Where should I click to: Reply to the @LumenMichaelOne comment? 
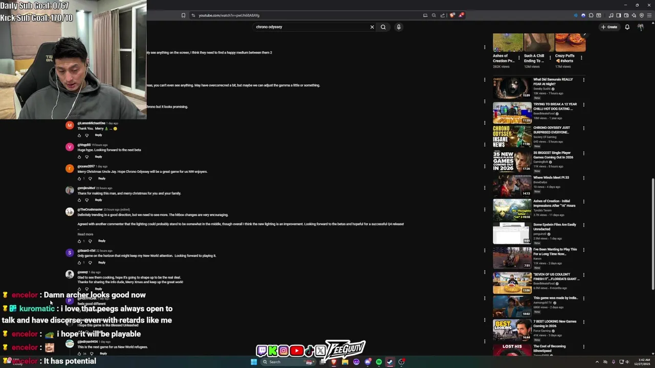coord(98,135)
